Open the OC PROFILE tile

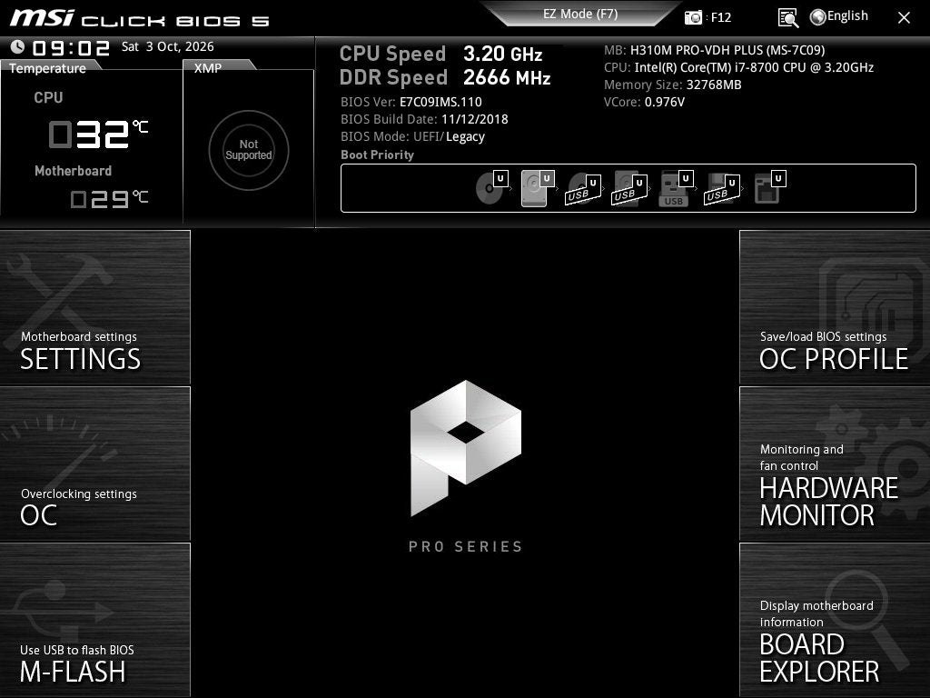pyautogui.click(x=835, y=307)
